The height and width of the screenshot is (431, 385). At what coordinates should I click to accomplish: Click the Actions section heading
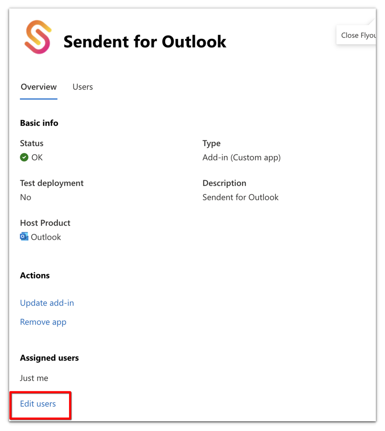click(x=35, y=275)
